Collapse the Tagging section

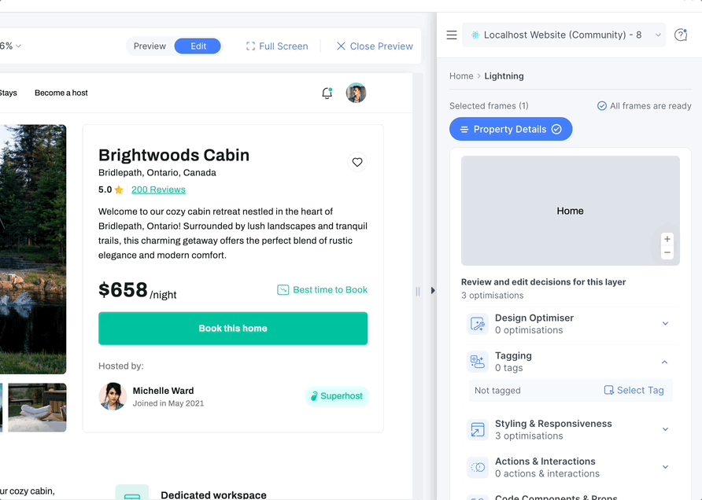[665, 362]
